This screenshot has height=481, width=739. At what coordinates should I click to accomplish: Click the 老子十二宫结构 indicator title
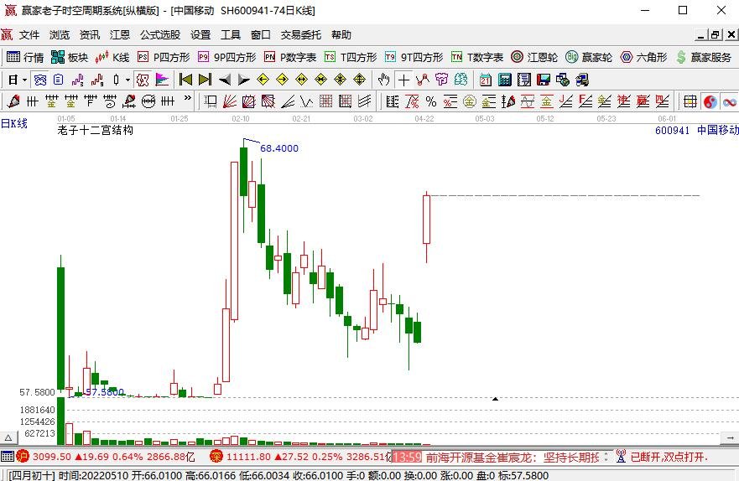95,130
